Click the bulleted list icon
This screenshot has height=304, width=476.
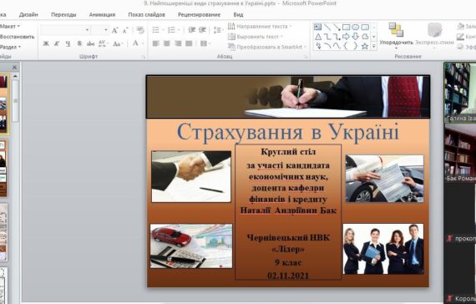click(x=155, y=30)
